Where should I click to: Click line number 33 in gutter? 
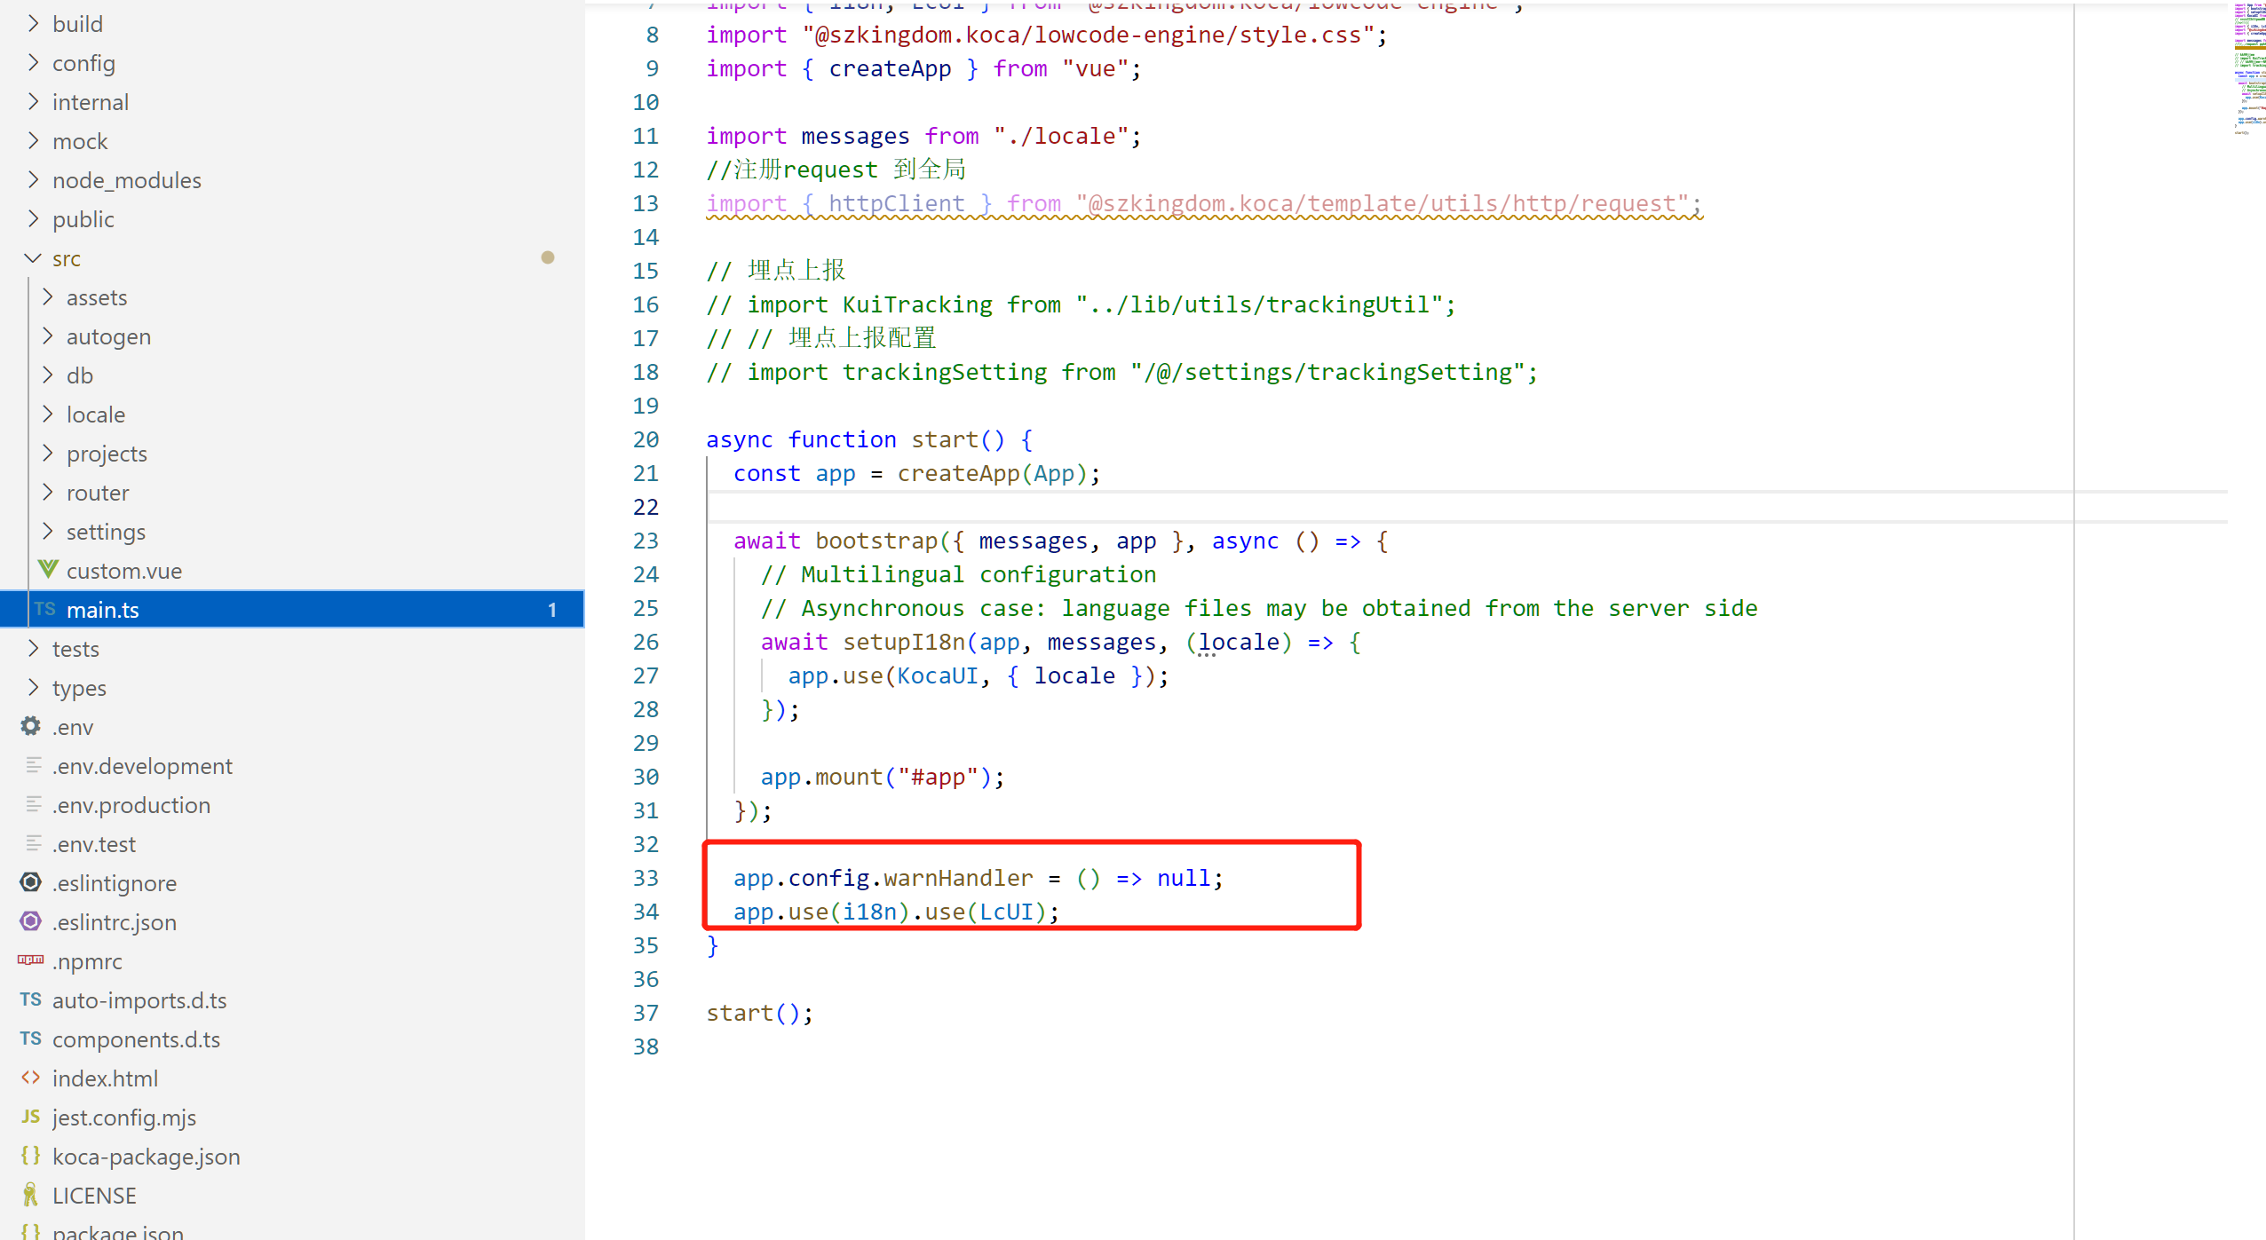coord(646,878)
